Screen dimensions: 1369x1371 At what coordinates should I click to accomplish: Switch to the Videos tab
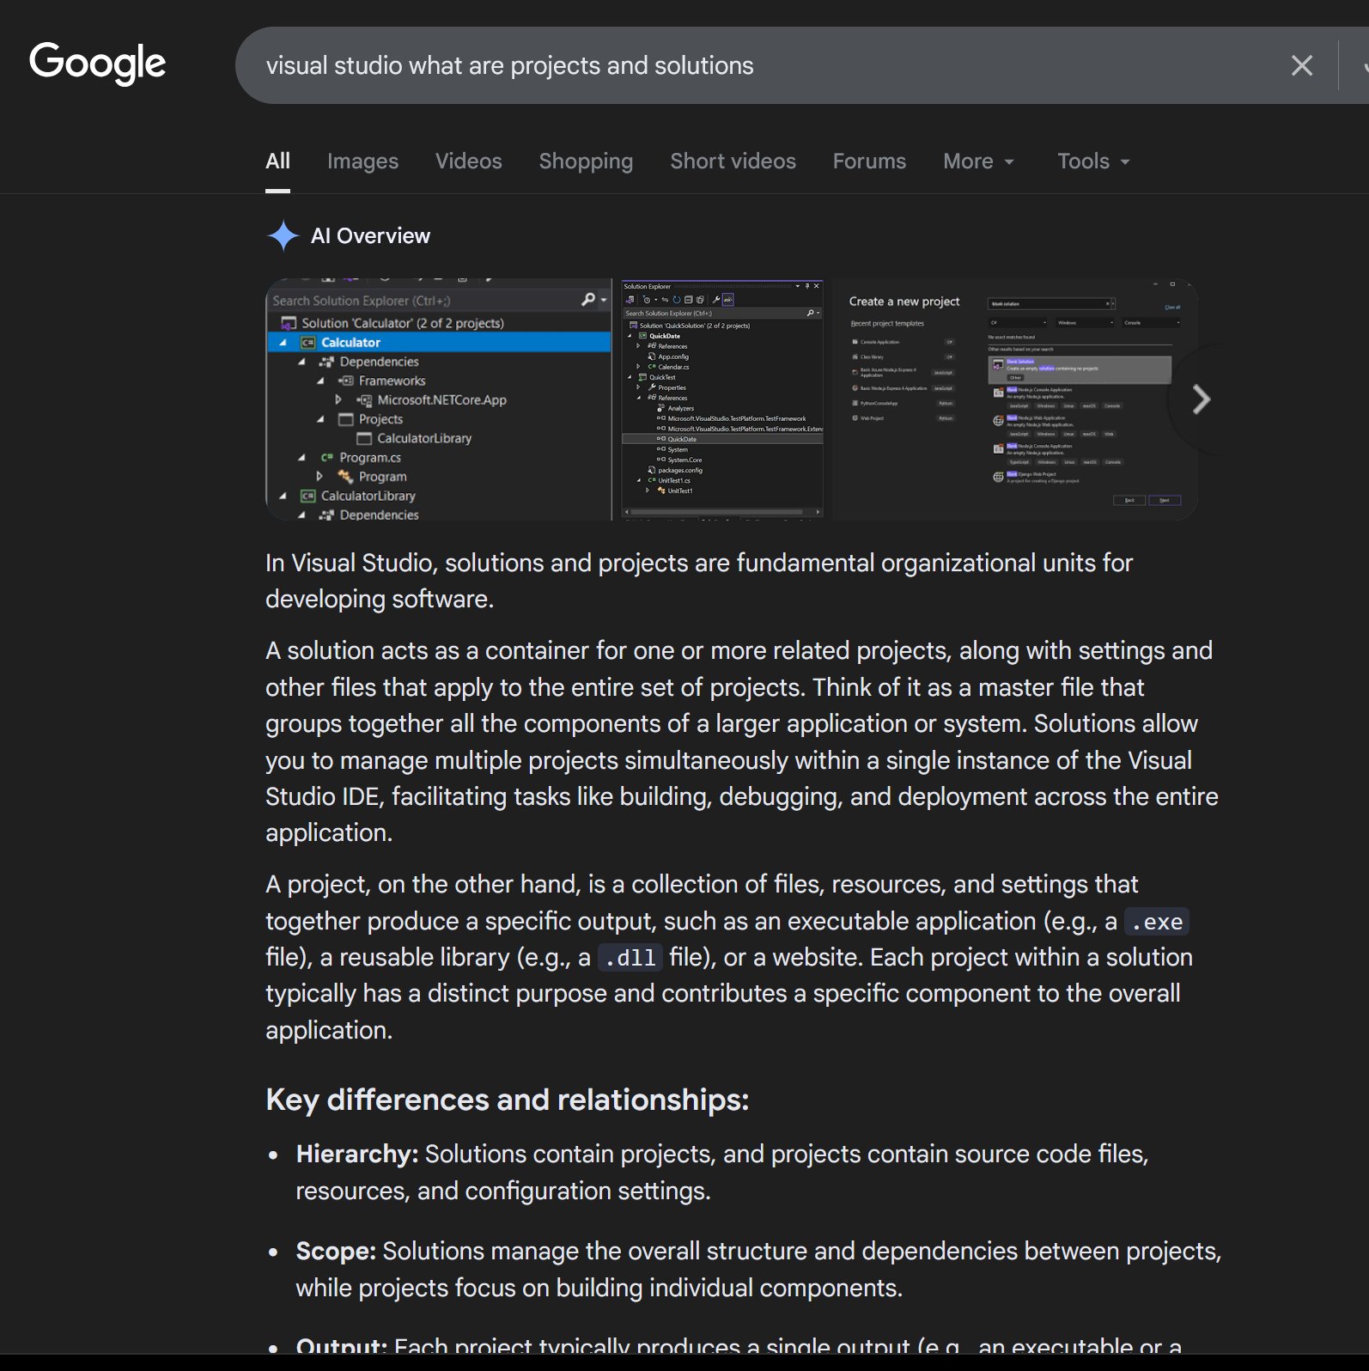point(468,161)
